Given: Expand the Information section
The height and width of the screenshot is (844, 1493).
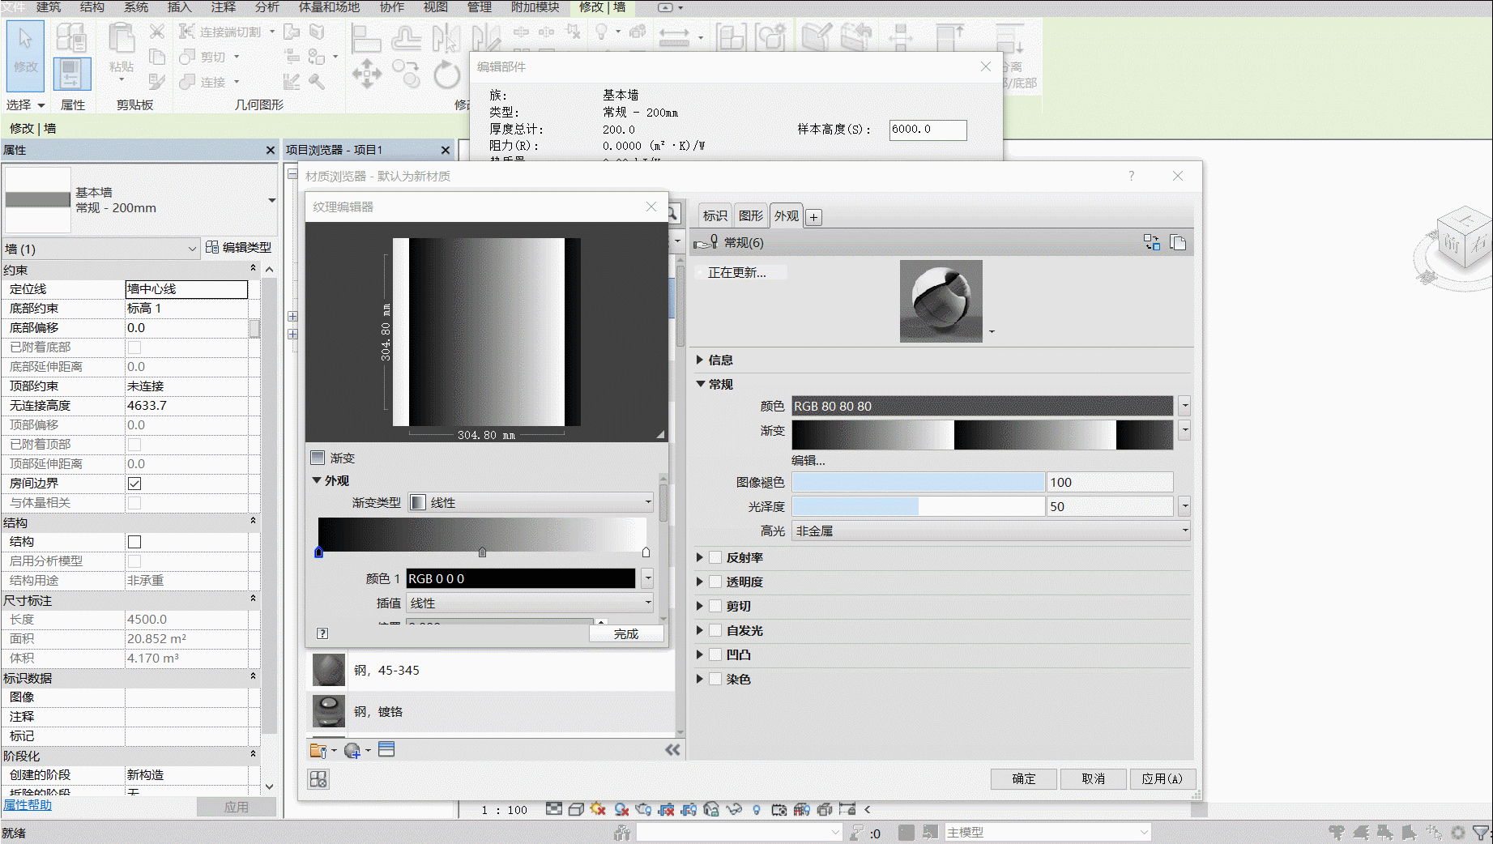Looking at the screenshot, I should (700, 360).
